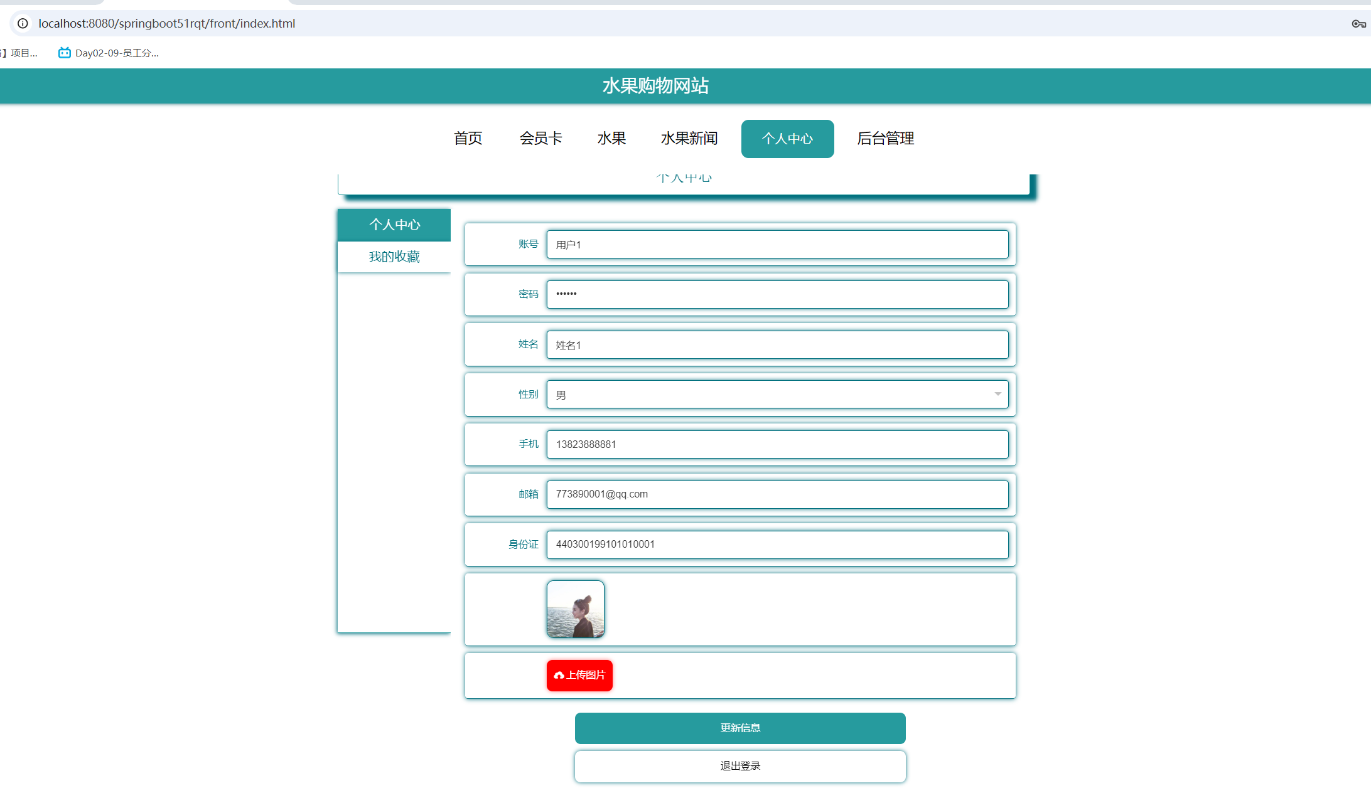Click the user avatar photo thumbnail
Screen dimensions: 1371x798
coord(576,609)
